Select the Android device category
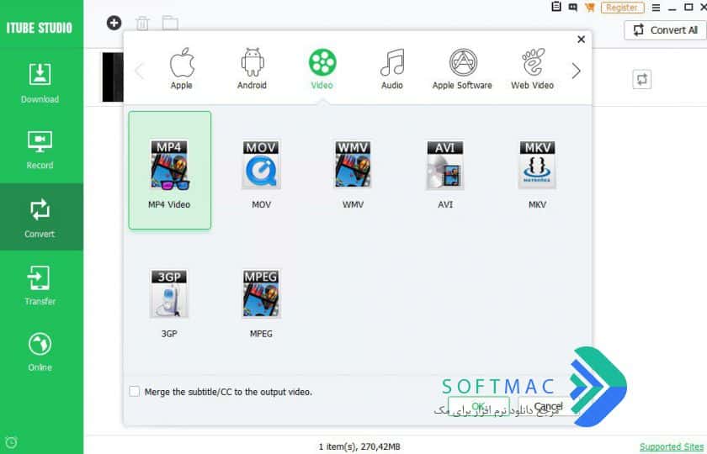 252,69
